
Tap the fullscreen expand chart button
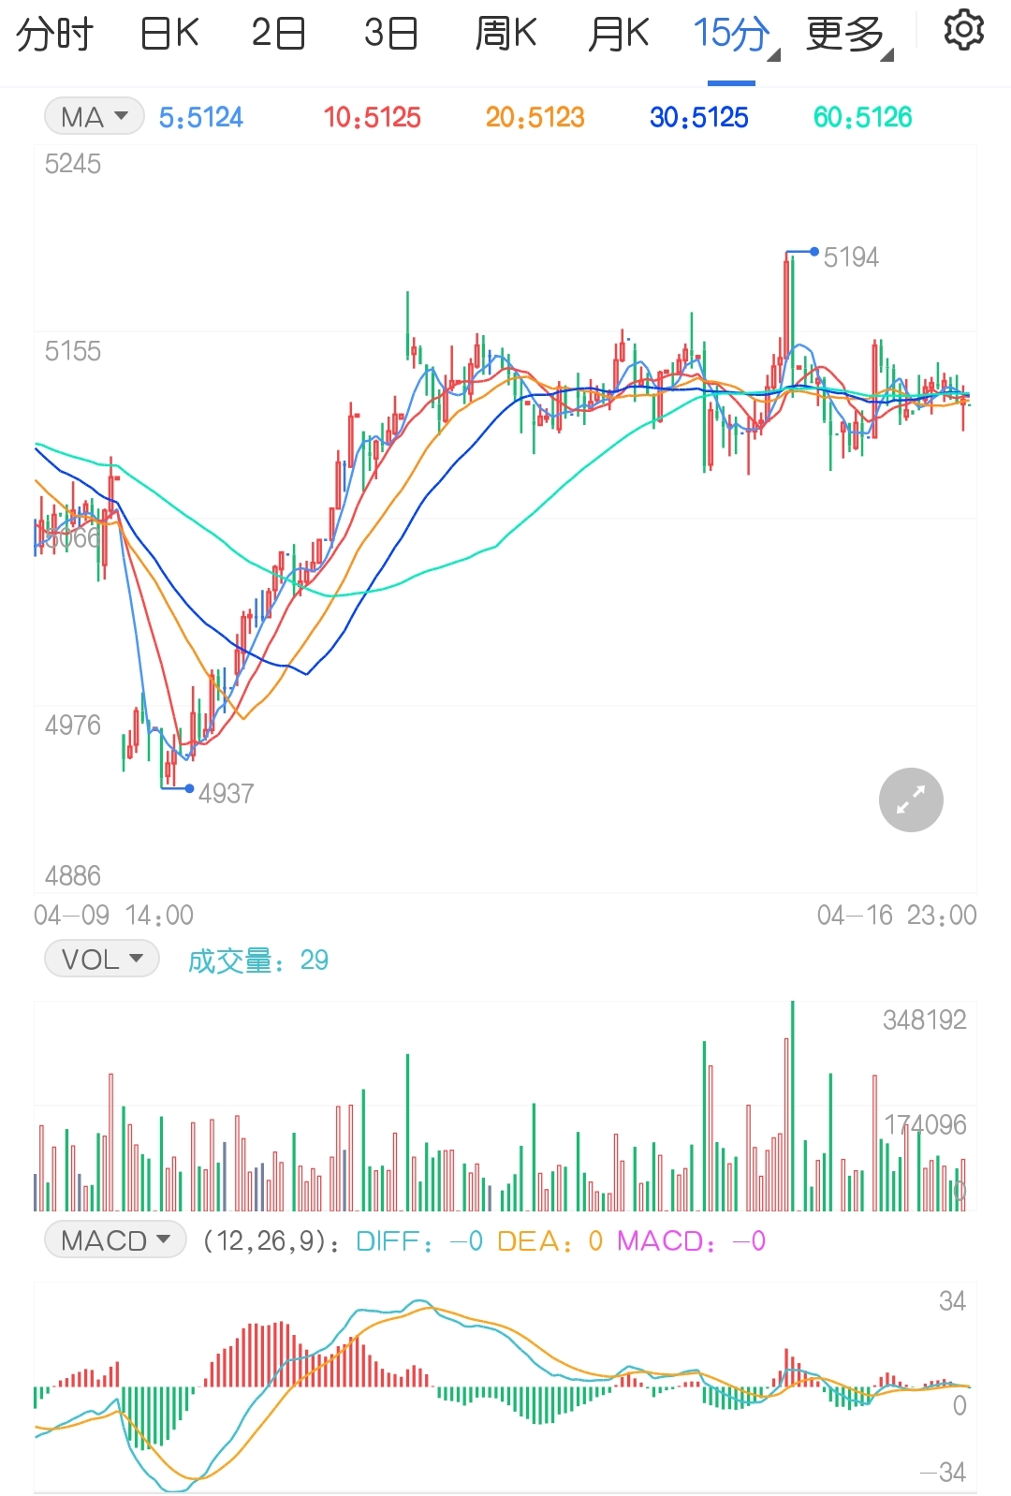point(911,799)
